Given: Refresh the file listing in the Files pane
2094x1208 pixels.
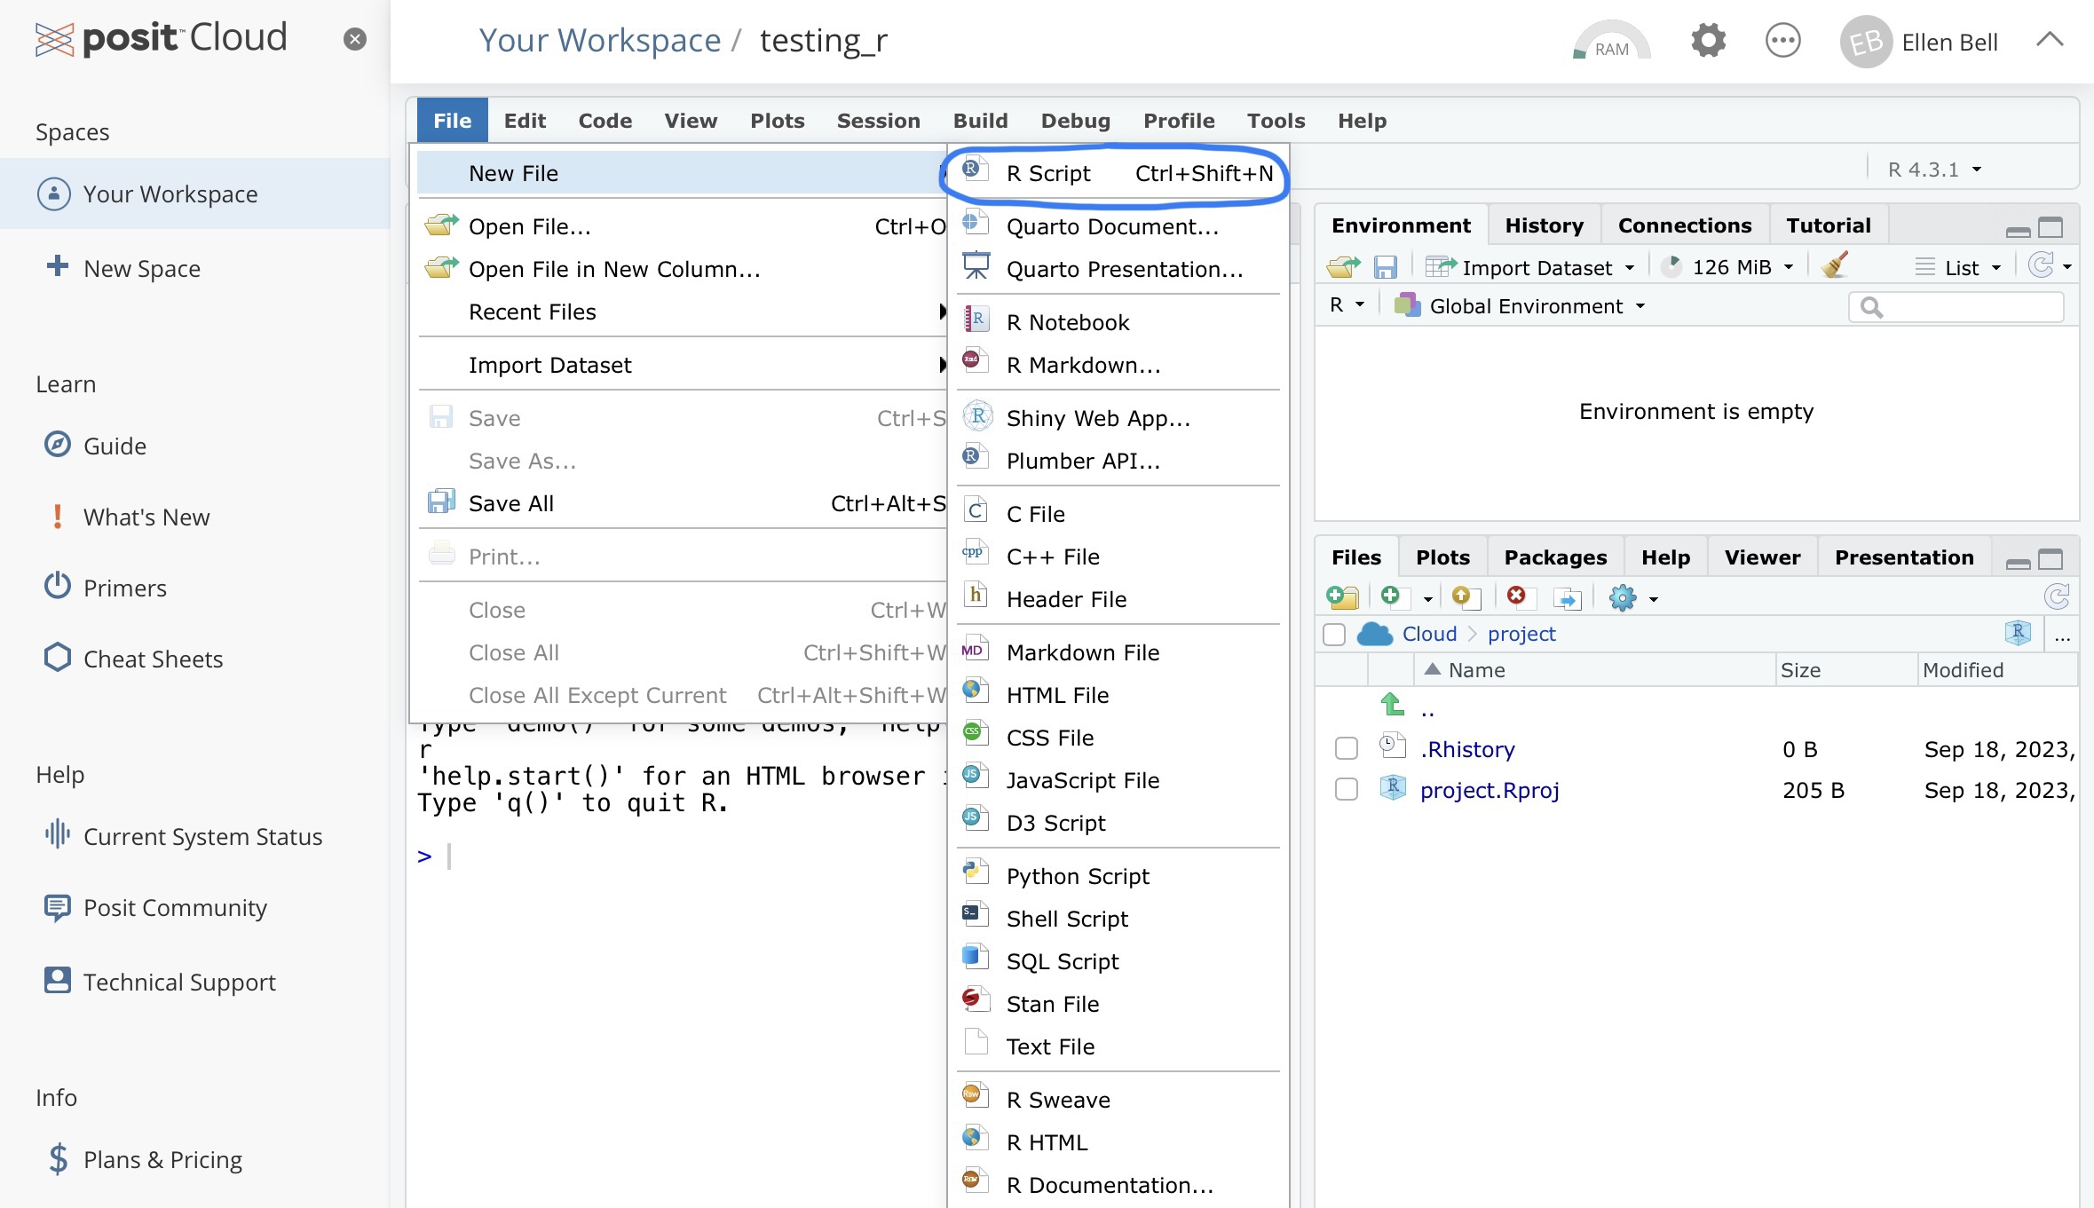Looking at the screenshot, I should pyautogui.click(x=2058, y=596).
